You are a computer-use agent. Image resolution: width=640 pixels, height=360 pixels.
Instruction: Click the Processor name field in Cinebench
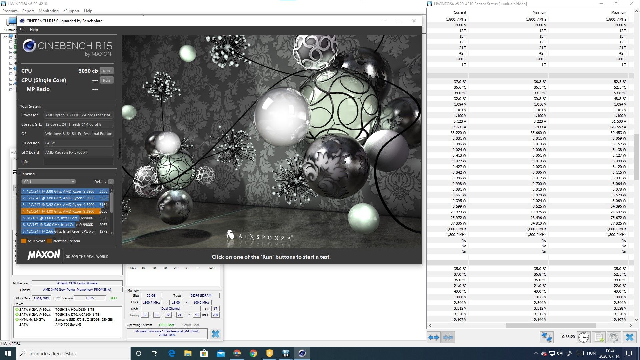point(79,115)
